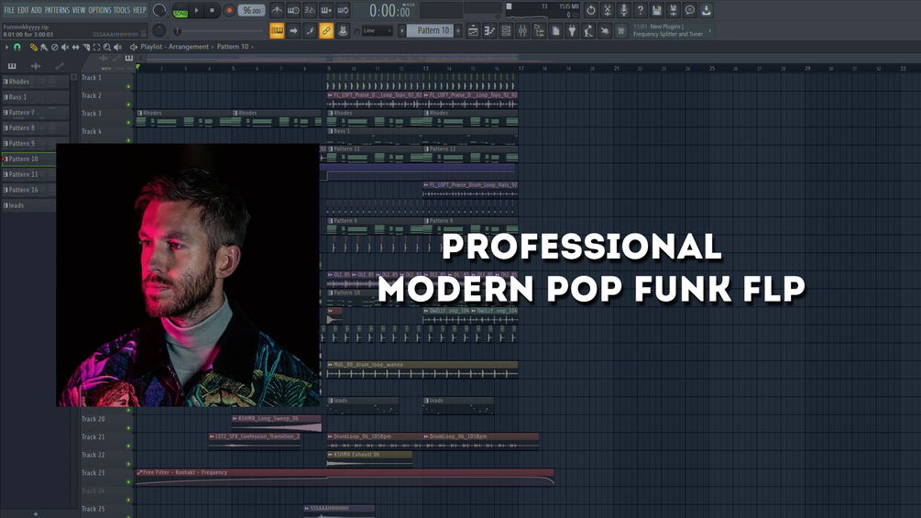Toggle PAT/SONG mode switch
The height and width of the screenshot is (518, 921).
[180, 10]
